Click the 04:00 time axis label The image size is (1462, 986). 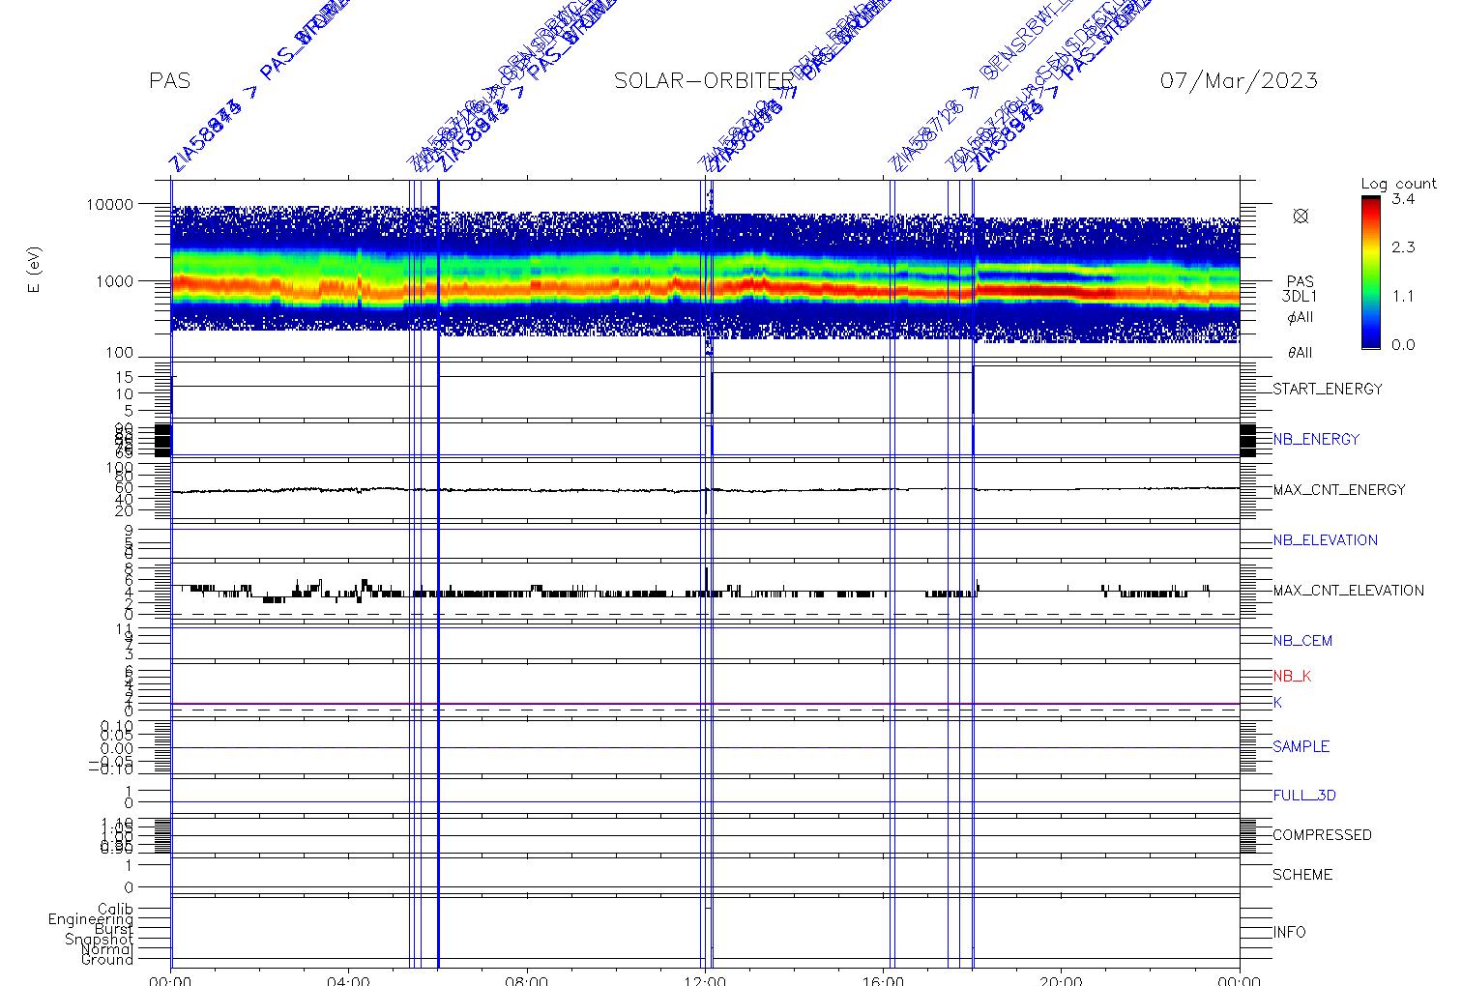348,980
